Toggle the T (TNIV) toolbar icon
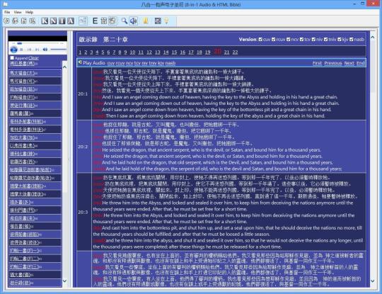 pyautogui.click(x=62, y=21)
